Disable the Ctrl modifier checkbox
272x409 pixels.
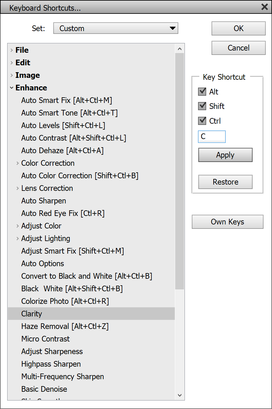[202, 121]
